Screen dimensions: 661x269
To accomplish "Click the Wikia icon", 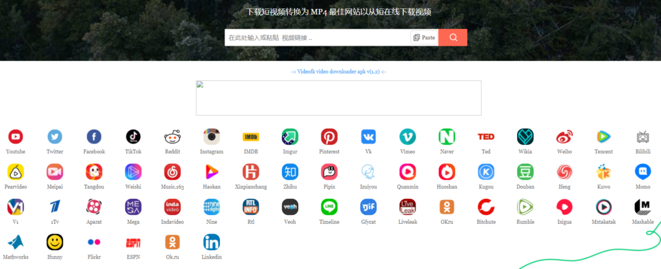I will coord(525,136).
